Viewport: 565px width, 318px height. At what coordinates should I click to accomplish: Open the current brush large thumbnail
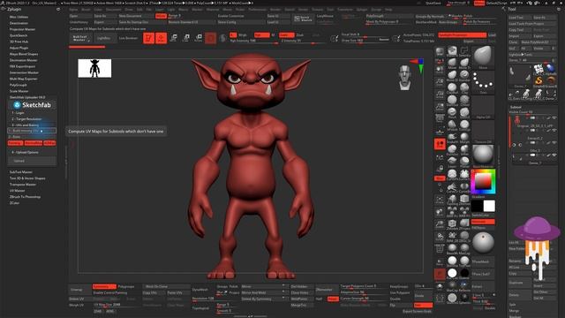click(483, 57)
